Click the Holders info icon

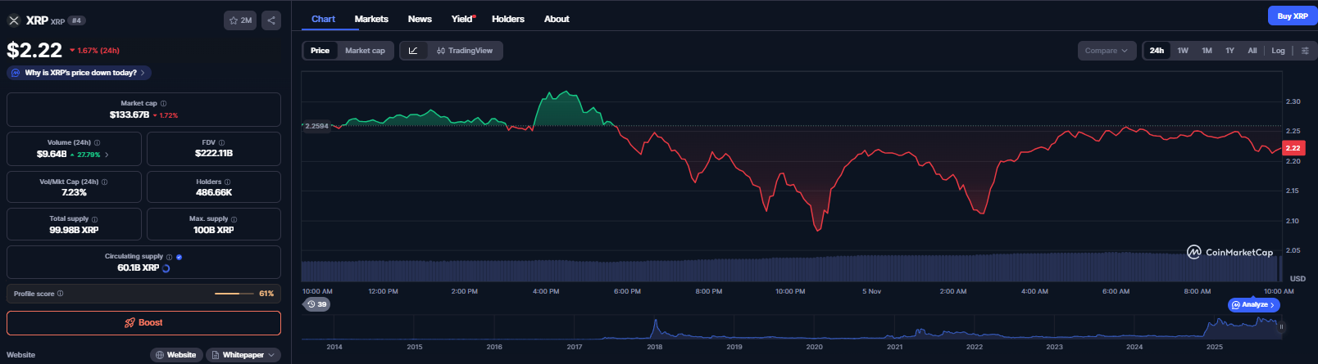point(227,182)
